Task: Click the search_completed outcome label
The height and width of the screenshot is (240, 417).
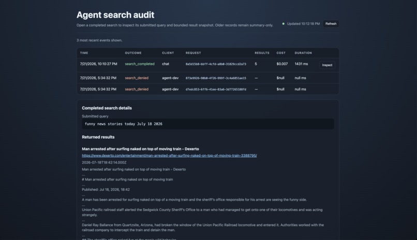Action: (x=140, y=64)
